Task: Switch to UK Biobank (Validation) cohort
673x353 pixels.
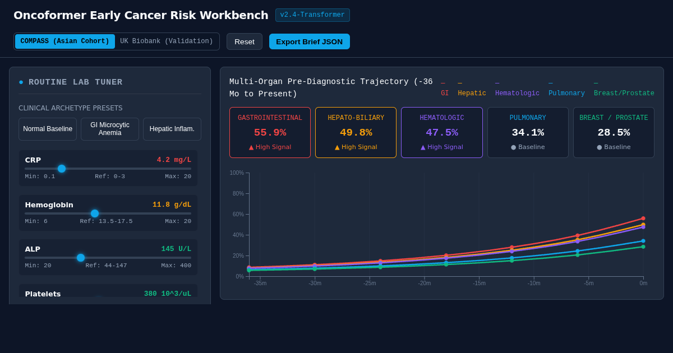Action: tap(167, 41)
